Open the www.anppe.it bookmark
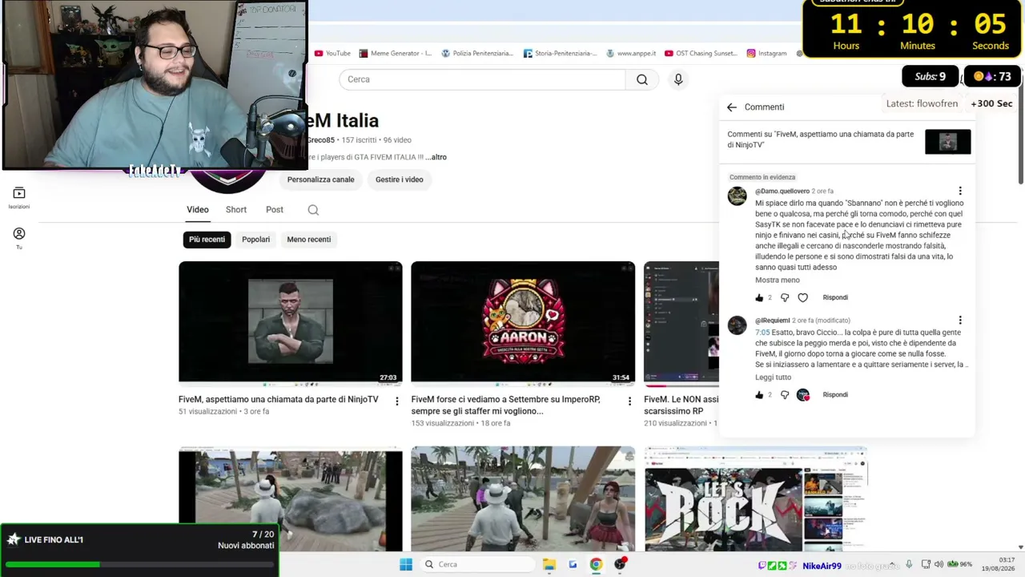 coord(631,53)
